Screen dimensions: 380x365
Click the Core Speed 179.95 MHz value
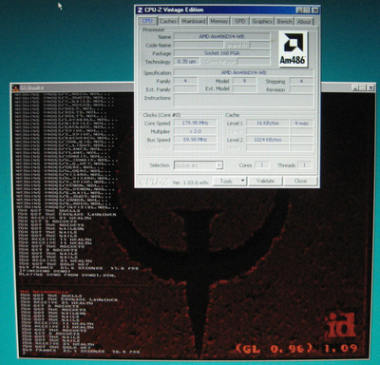(x=195, y=124)
